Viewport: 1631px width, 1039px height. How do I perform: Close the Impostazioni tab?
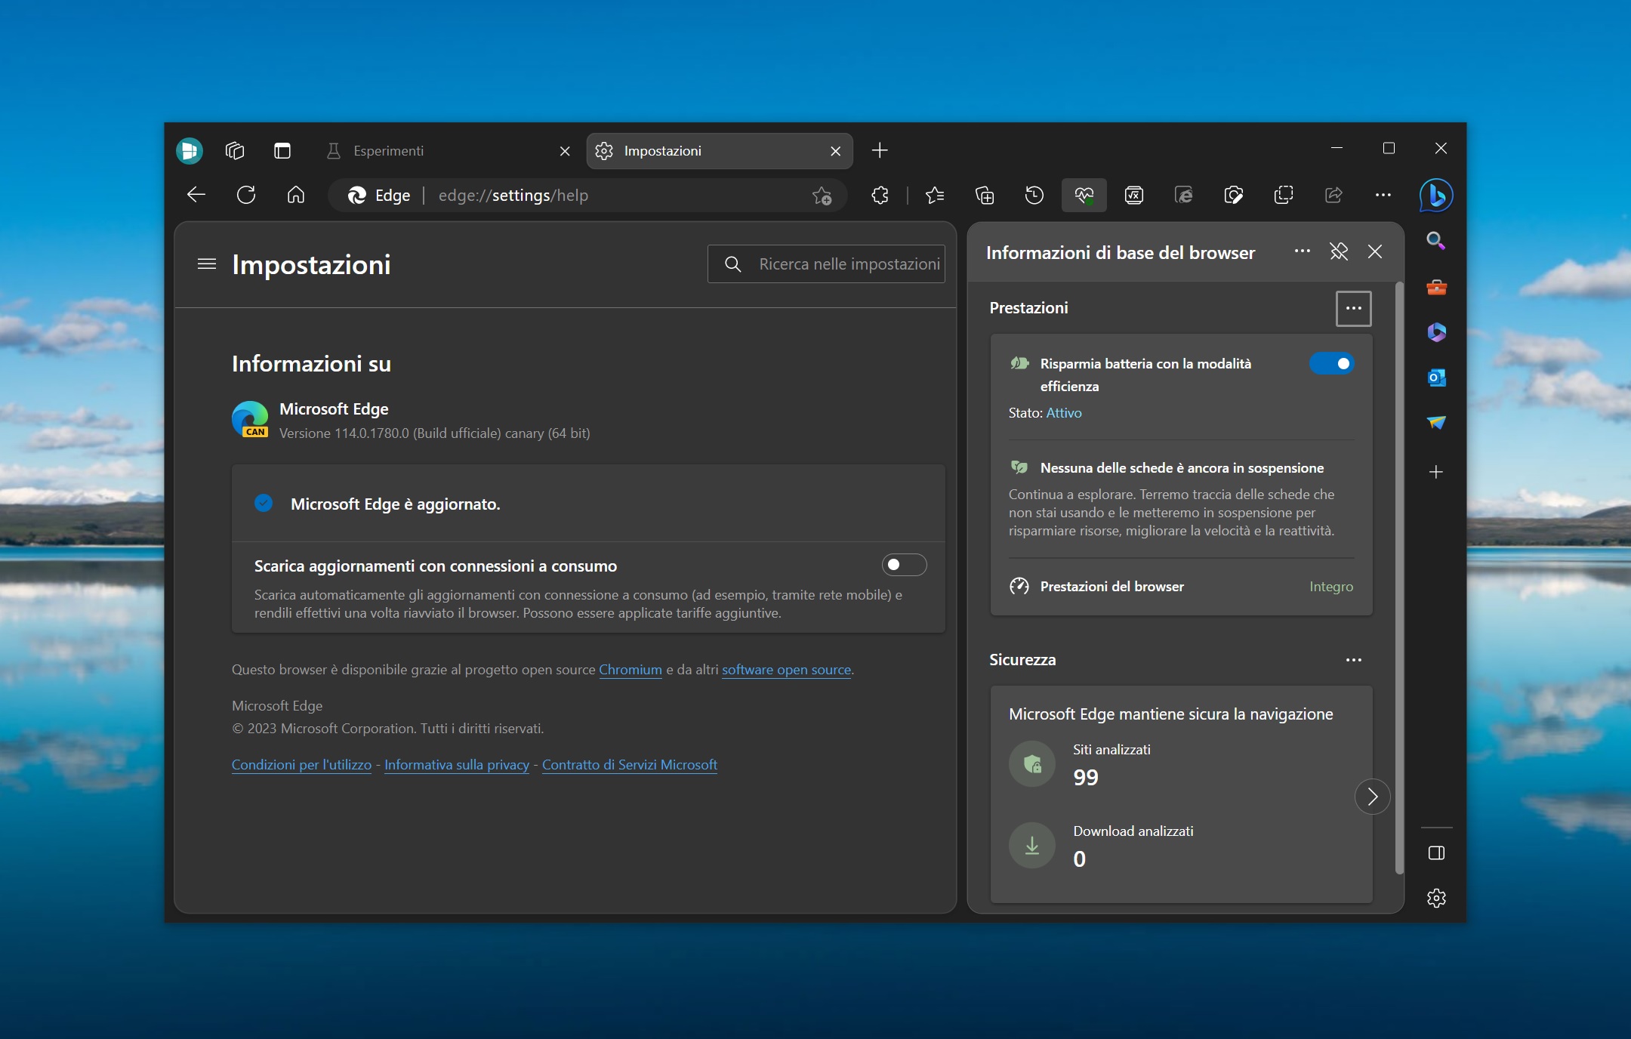[x=836, y=151]
